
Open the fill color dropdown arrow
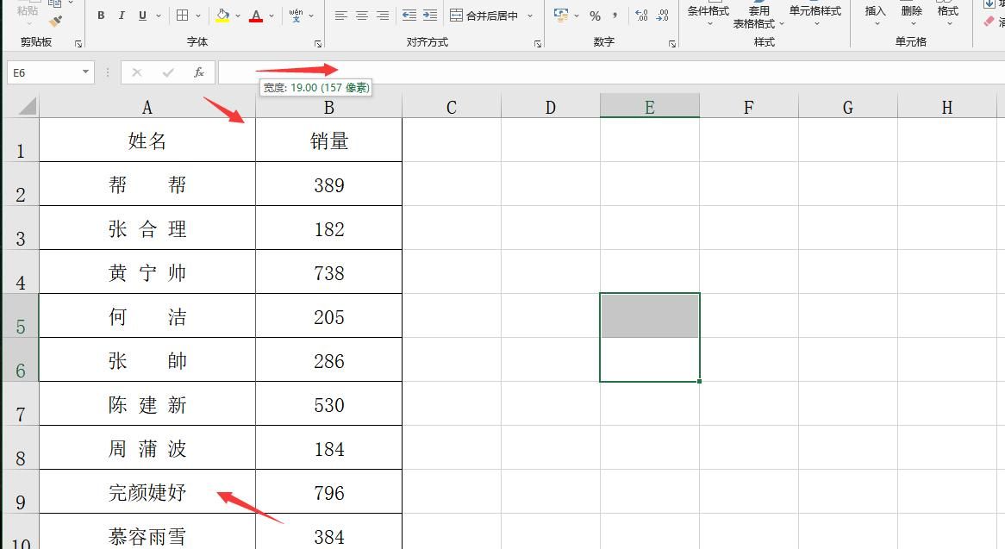pyautogui.click(x=236, y=16)
